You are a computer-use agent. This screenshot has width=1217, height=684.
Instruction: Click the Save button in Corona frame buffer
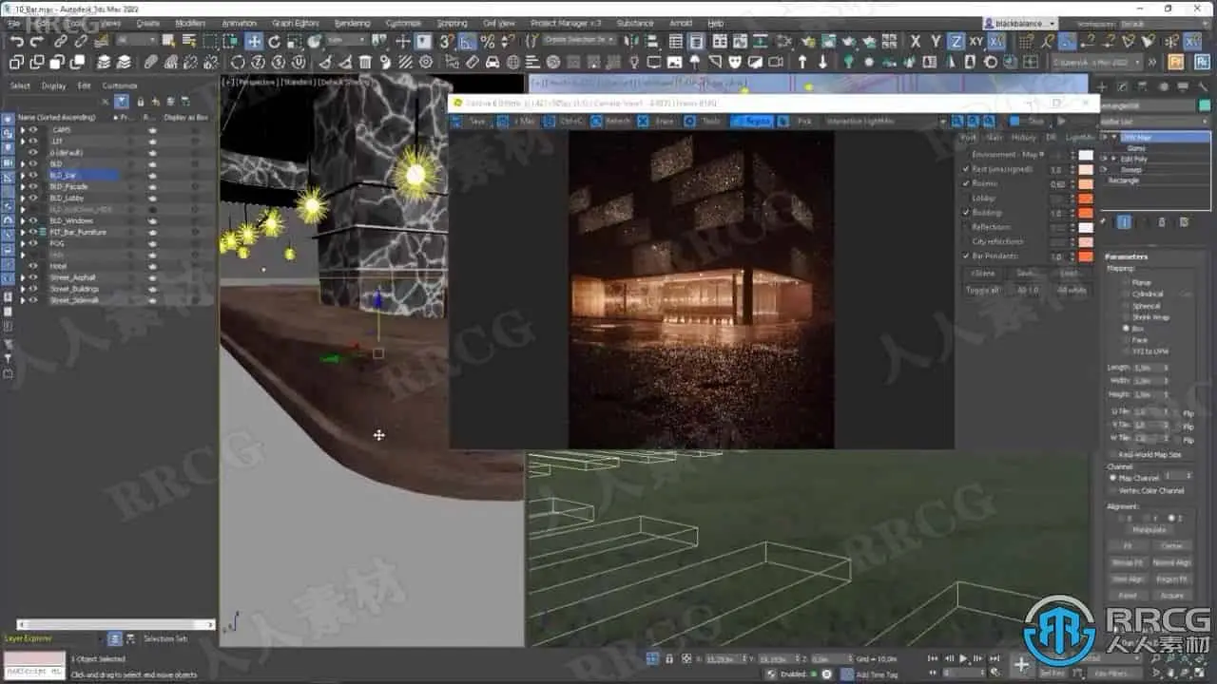470,122
